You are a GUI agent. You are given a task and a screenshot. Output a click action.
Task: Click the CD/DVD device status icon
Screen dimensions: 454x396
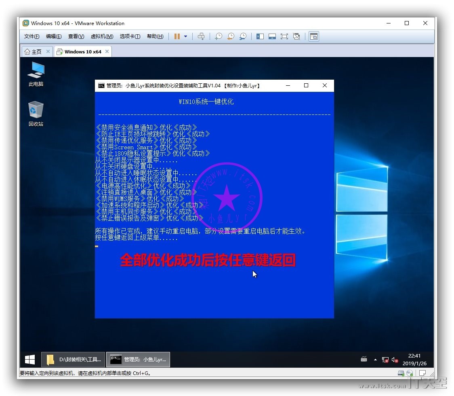(410, 373)
